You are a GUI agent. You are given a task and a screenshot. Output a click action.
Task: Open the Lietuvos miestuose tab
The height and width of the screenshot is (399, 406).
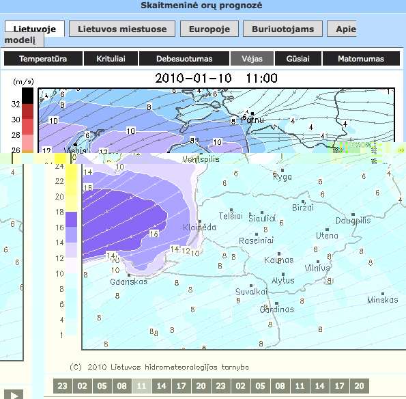coord(122,29)
